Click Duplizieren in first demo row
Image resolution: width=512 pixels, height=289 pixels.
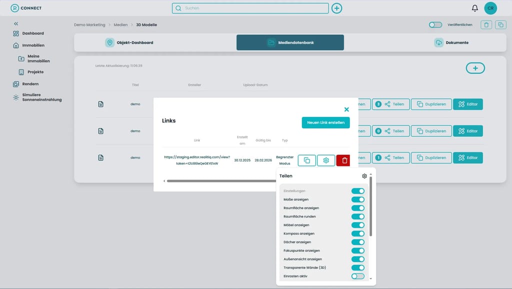[x=431, y=104]
